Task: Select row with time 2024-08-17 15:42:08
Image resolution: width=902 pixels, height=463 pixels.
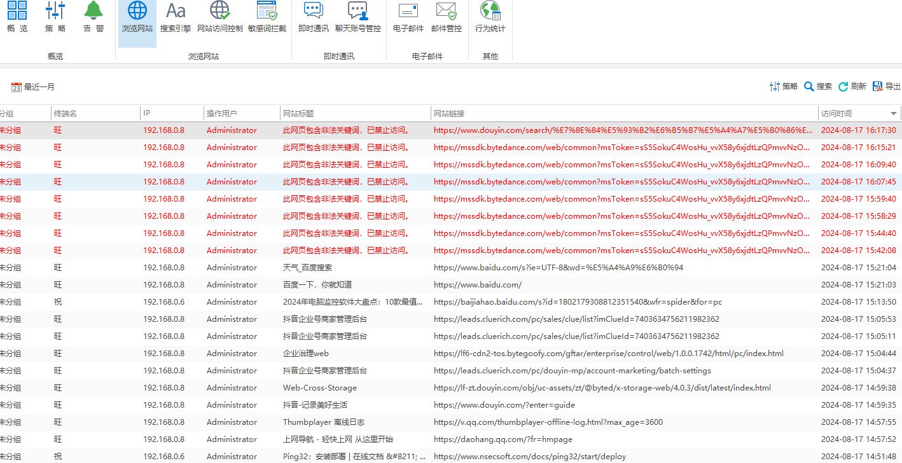Action: point(451,251)
